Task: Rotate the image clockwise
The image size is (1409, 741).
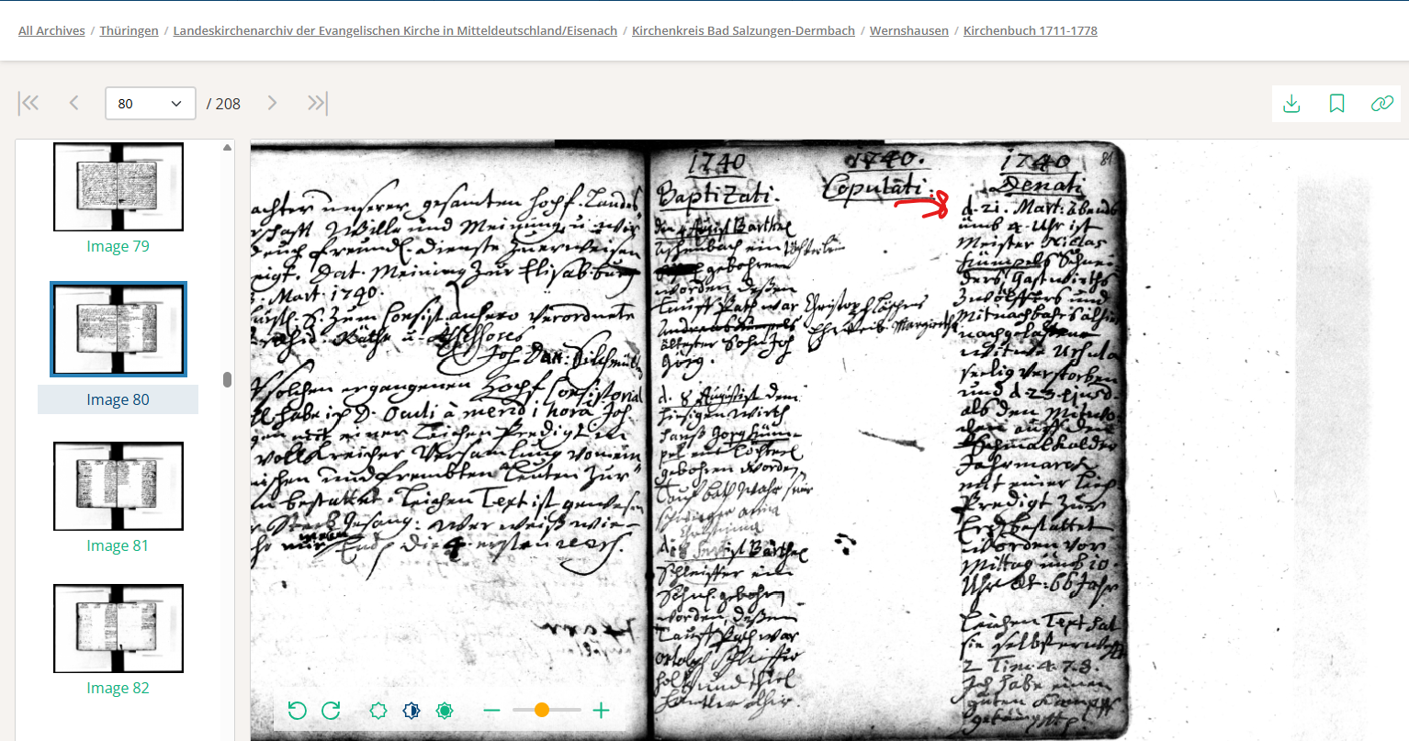Action: tap(331, 710)
